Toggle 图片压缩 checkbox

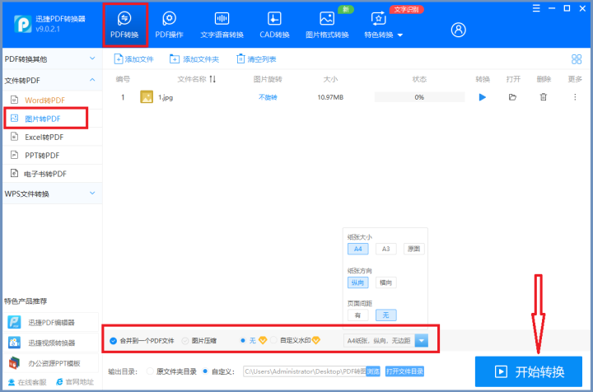point(185,341)
